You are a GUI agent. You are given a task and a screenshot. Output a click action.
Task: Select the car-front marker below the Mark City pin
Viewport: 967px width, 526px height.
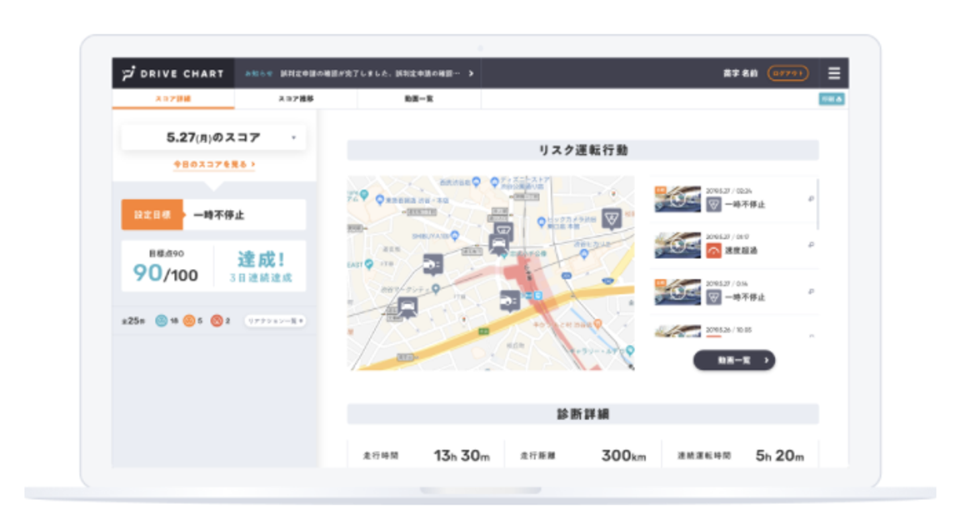[407, 307]
